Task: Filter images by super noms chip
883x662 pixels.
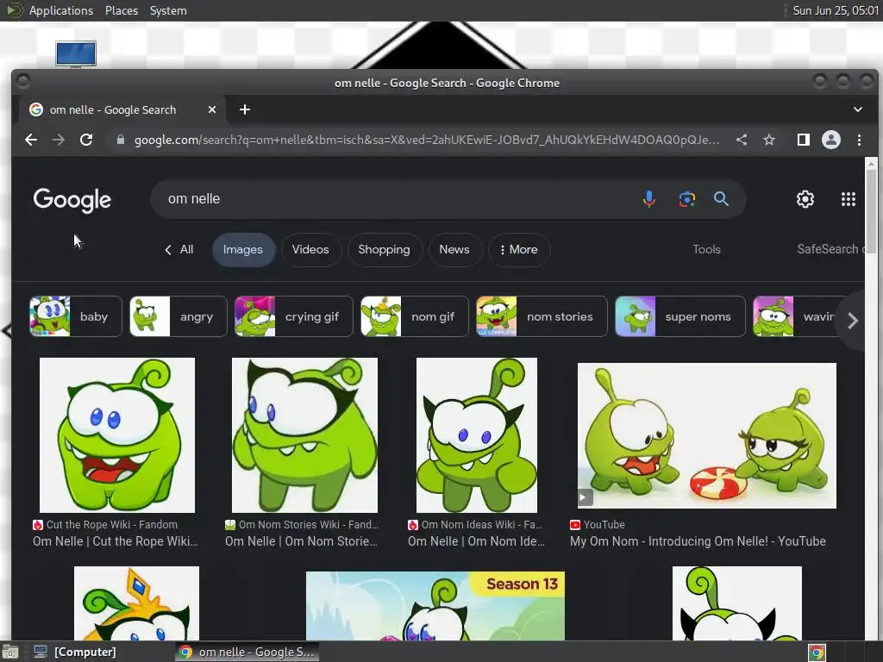Action: click(x=680, y=316)
